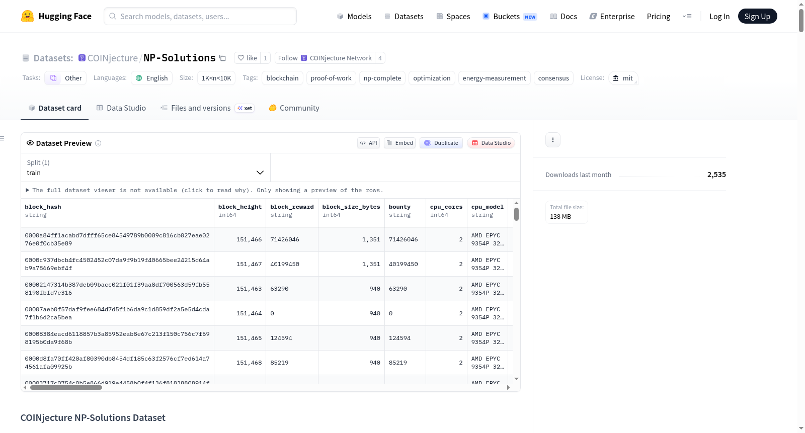Click the page vertical scrollbar thumb
Image resolution: width=805 pixels, height=433 pixels.
(x=801, y=20)
